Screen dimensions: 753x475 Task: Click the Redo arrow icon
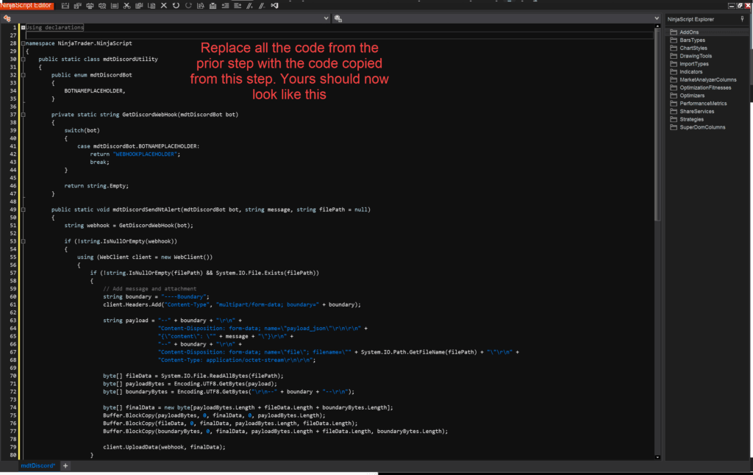pos(188,6)
